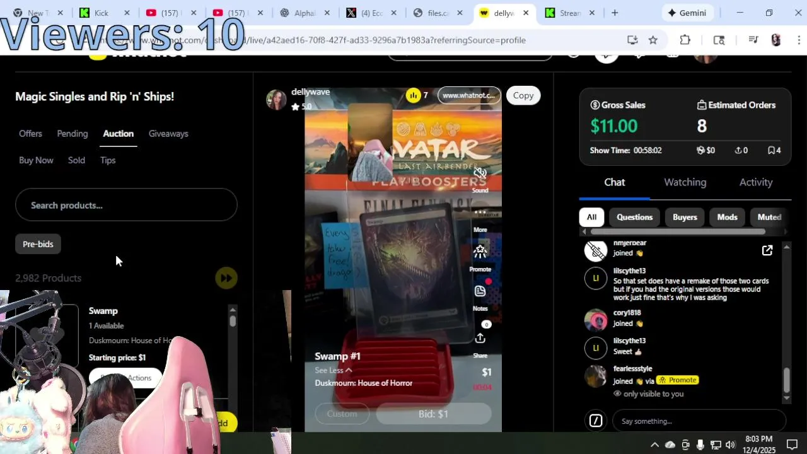Collapse details with See Less
807x454 pixels.
pos(333,370)
